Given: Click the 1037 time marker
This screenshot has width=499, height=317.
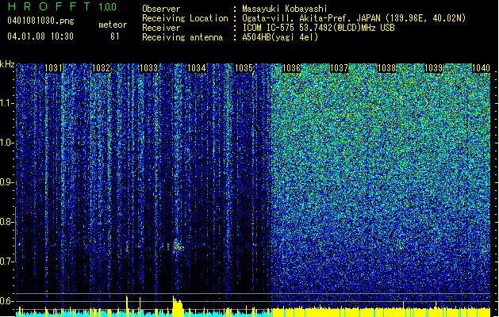Looking at the screenshot, I should tap(340, 68).
